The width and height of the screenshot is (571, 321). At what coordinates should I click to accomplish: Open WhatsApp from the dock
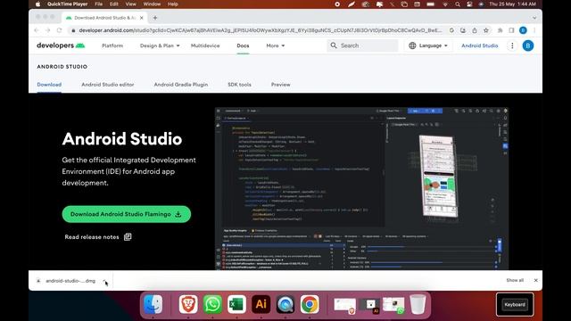pos(212,304)
